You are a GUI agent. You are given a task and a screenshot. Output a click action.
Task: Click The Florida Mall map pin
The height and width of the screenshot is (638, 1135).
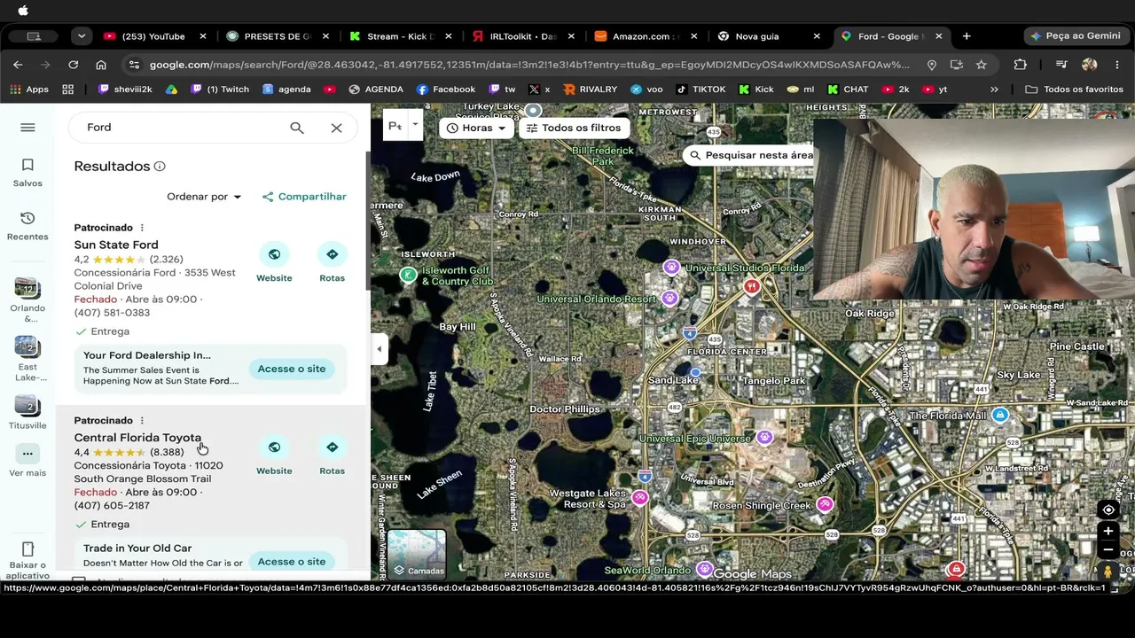(1000, 415)
